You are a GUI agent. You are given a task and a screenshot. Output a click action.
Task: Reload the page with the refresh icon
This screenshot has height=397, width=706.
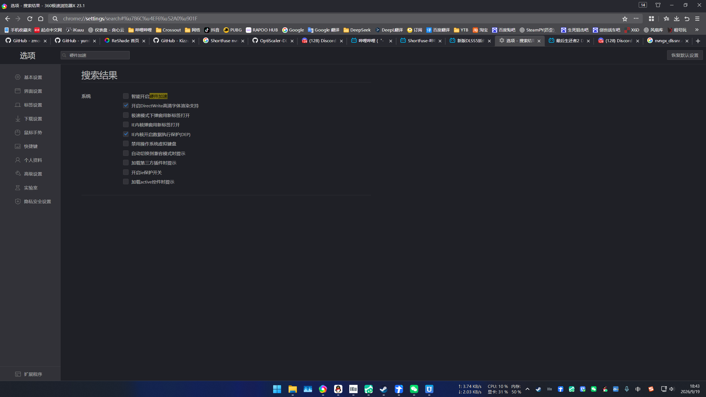point(30,18)
